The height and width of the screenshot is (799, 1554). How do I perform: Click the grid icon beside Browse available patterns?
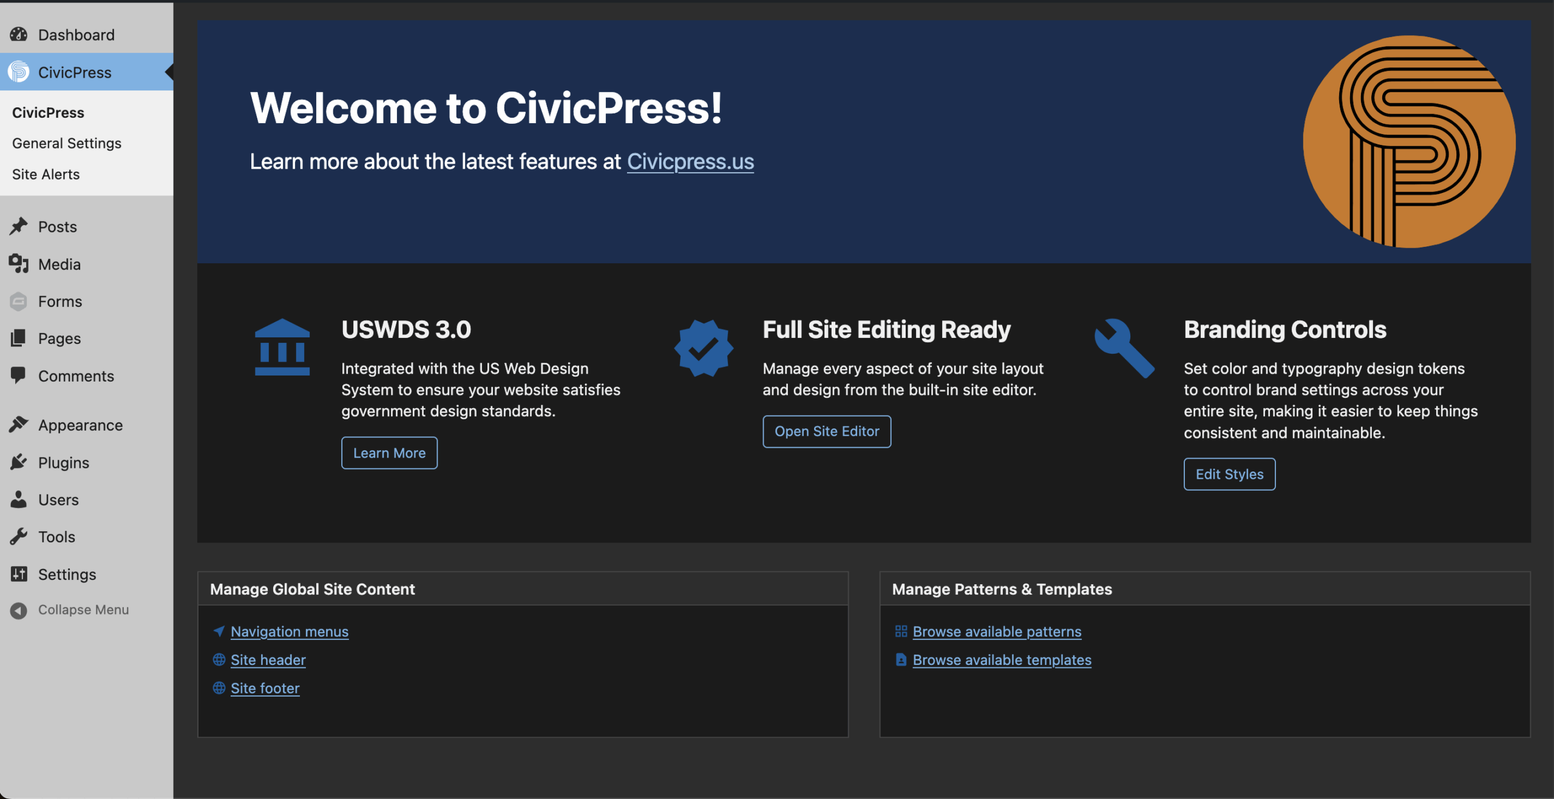[x=901, y=631]
